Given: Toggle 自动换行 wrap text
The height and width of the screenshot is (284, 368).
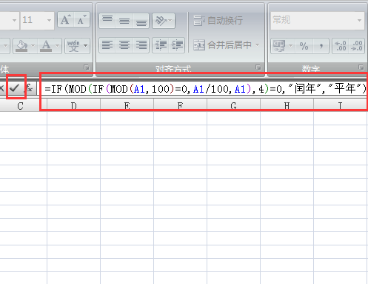Looking at the screenshot, I should pyautogui.click(x=218, y=21).
